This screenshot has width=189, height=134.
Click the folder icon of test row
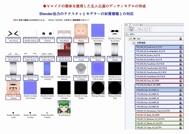pyautogui.click(x=131, y=39)
